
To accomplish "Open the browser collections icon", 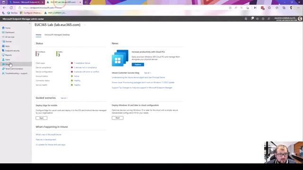I will [284, 8].
